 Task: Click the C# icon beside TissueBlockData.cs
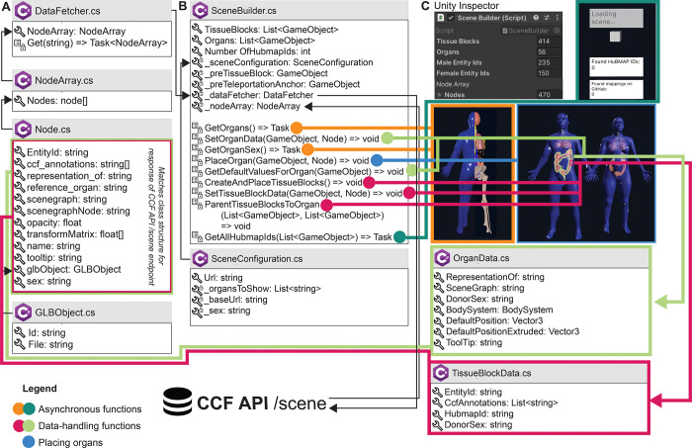(441, 373)
